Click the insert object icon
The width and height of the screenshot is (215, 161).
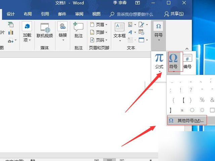point(141,40)
